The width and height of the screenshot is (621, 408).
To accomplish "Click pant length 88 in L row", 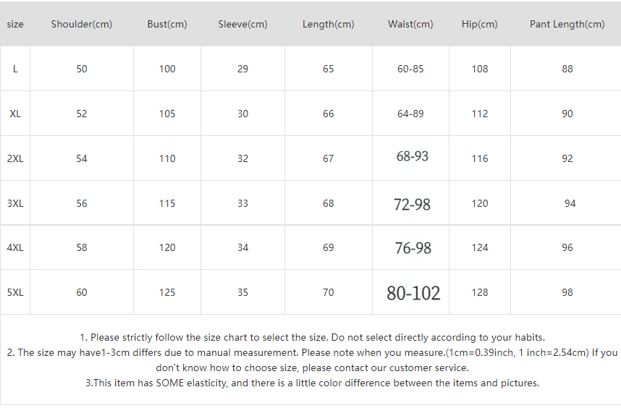I will 567,69.
